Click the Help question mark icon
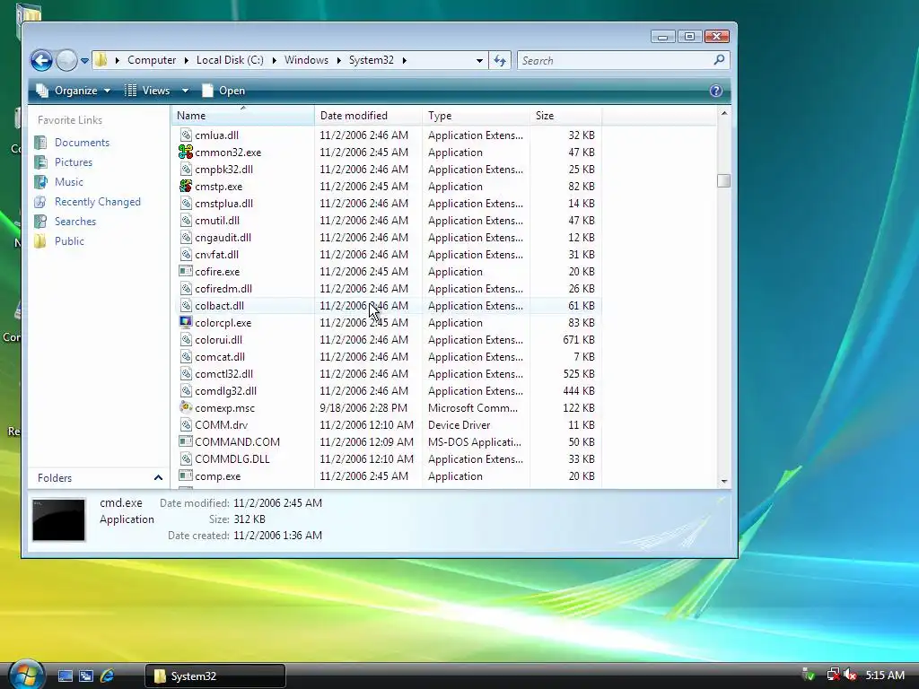The image size is (919, 689). (x=715, y=91)
